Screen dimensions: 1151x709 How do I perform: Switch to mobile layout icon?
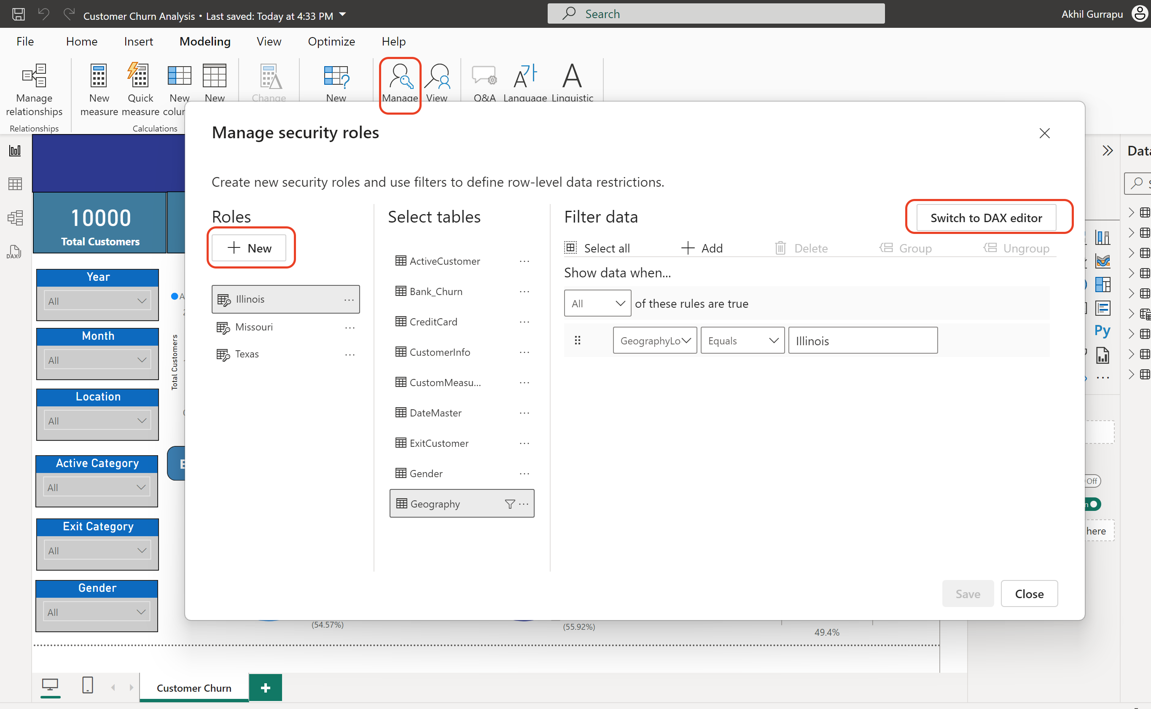click(88, 685)
